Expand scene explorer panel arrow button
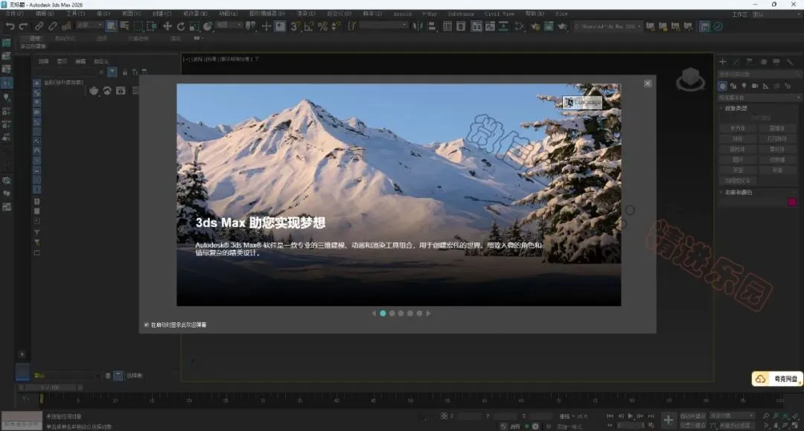The height and width of the screenshot is (431, 804). pos(22,354)
